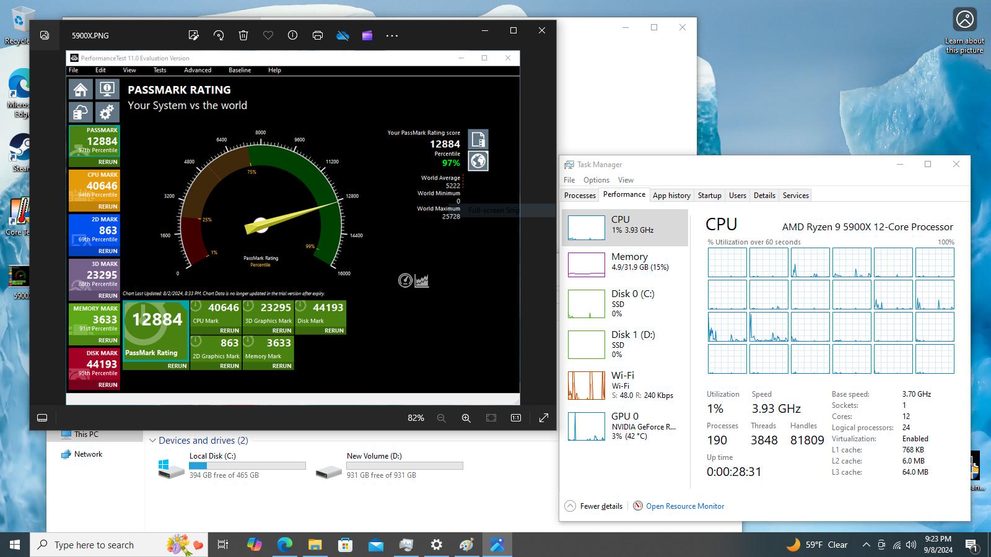
Task: Switch to the Processes tab in Task Manager
Action: point(580,195)
